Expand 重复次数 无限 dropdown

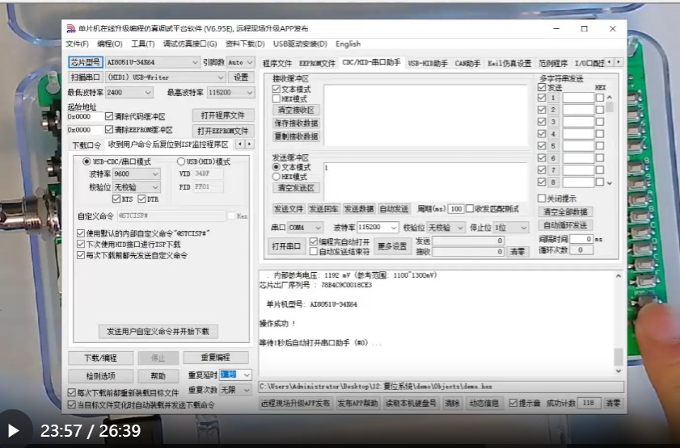(x=247, y=390)
